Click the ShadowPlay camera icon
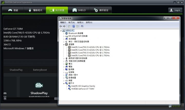The height and width of the screenshot is (110, 185). pyautogui.click(x=39, y=85)
